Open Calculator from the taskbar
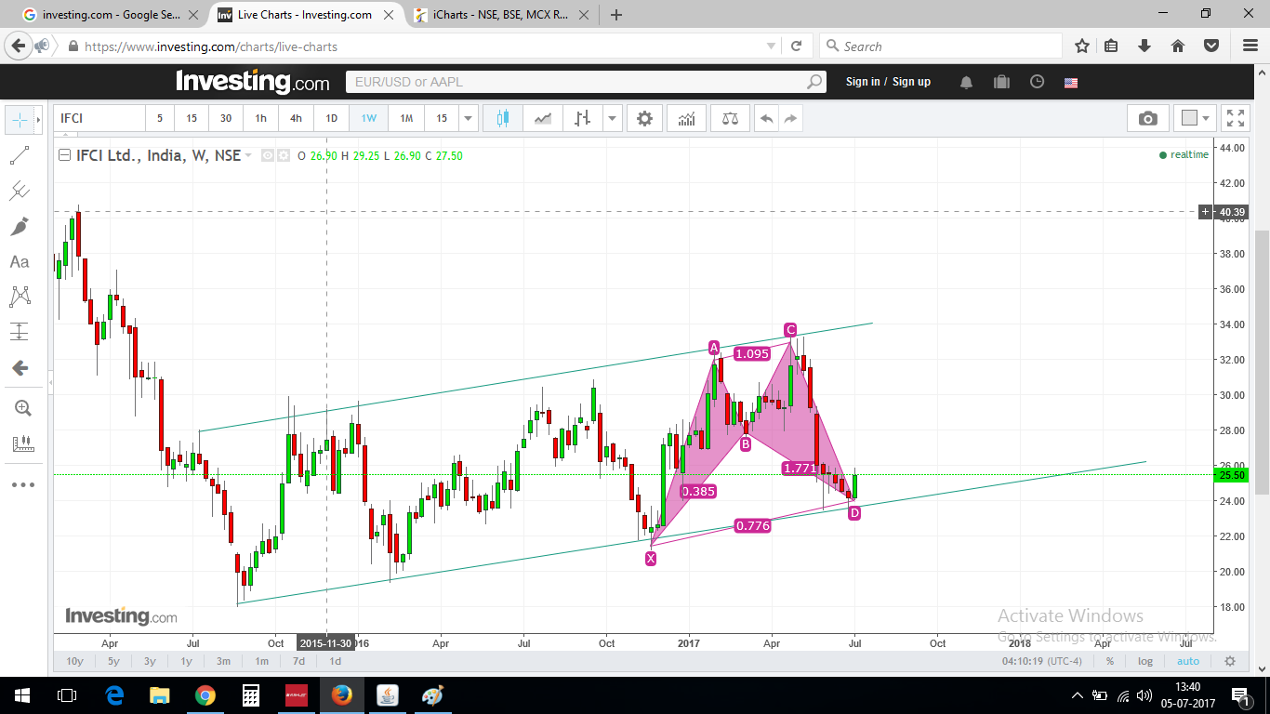This screenshot has width=1270, height=714. pos(251,695)
